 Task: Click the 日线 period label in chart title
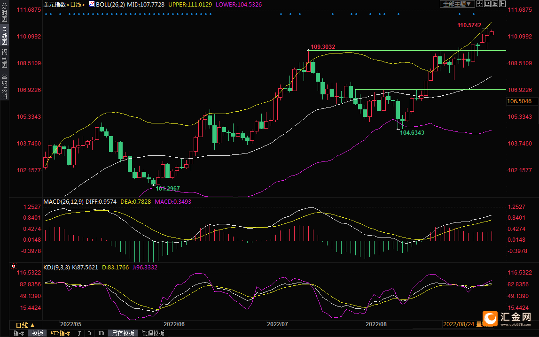click(x=75, y=4)
